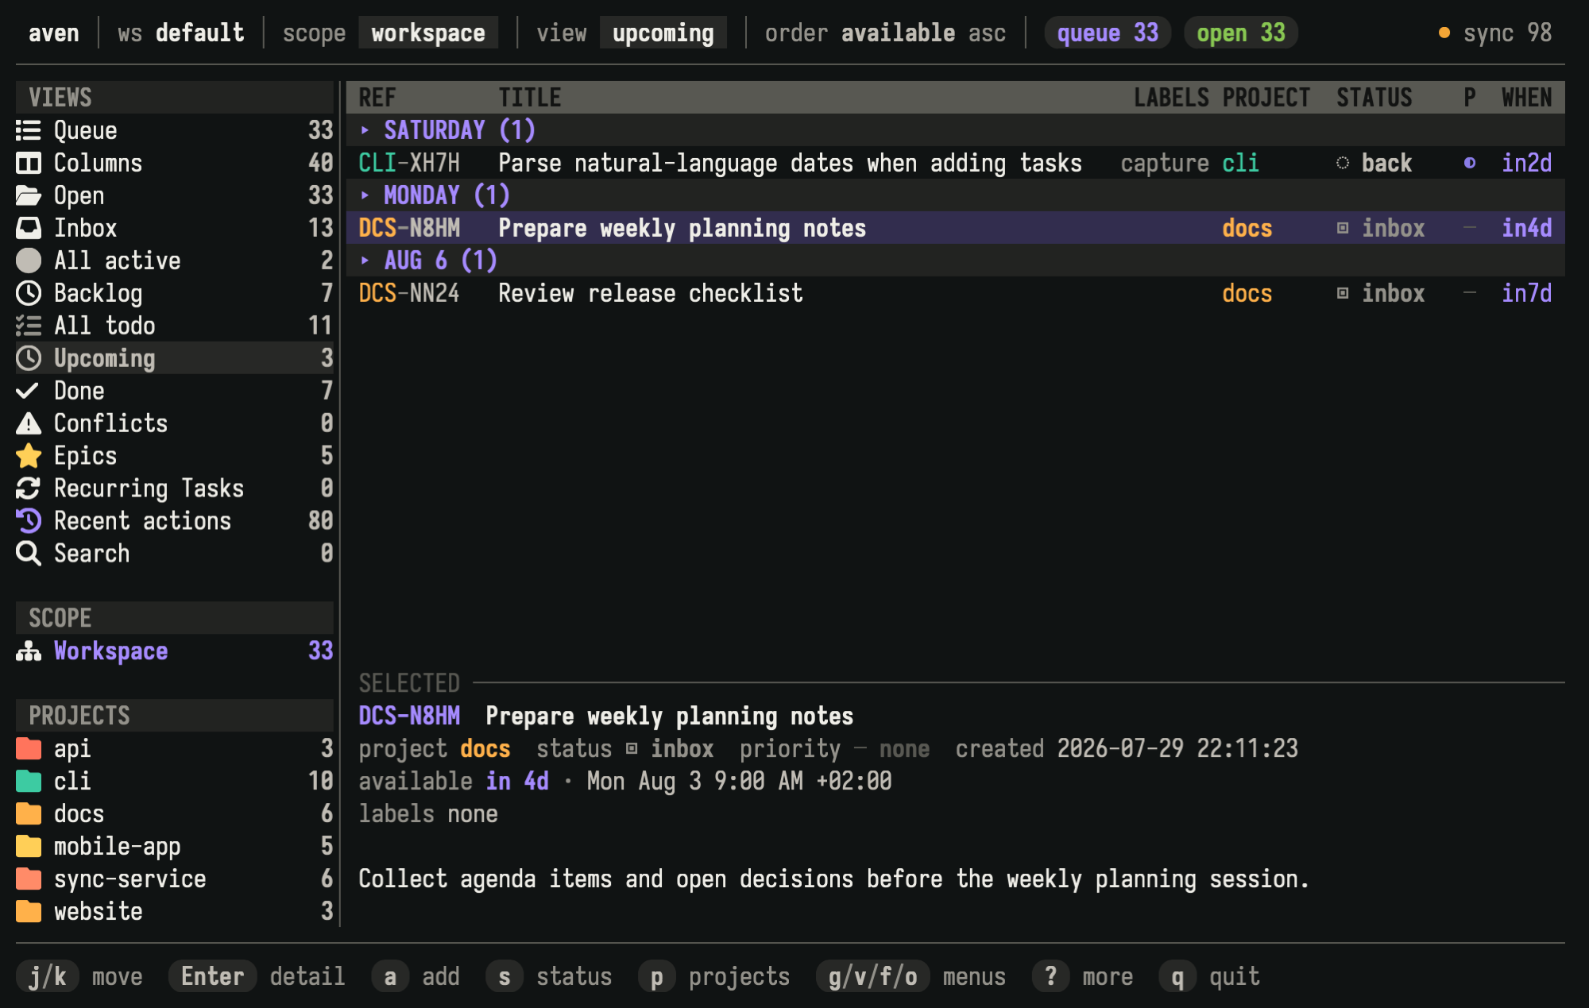Collapse the MONDAY (1) group
The width and height of the screenshot is (1589, 1008).
[365, 195]
